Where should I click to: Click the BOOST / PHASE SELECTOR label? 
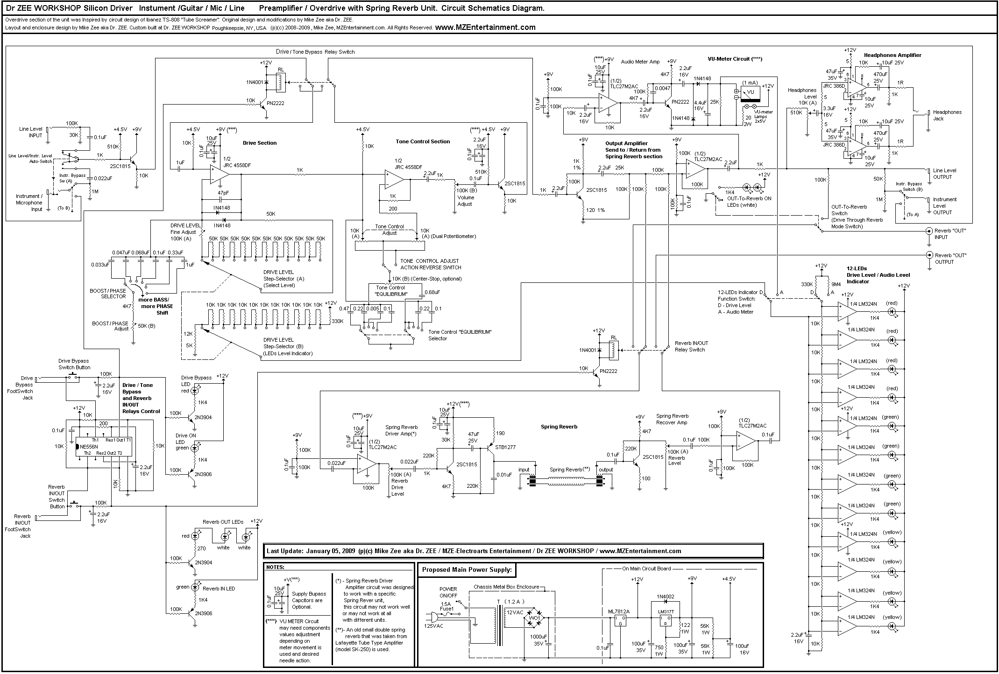pyautogui.click(x=108, y=294)
